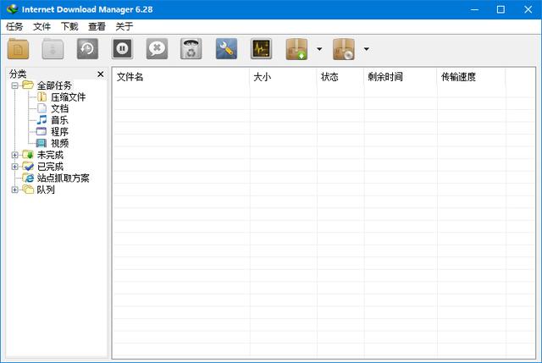Click the recycle bin cleanup icon

coord(191,49)
